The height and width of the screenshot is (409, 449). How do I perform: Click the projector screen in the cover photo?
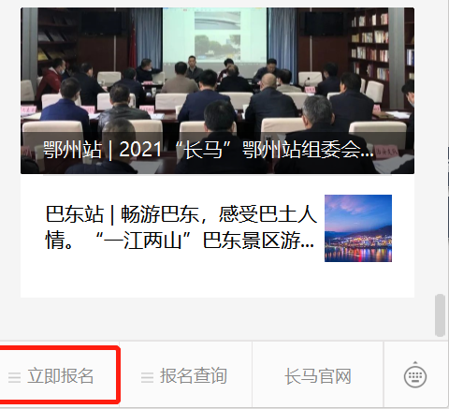[214, 36]
